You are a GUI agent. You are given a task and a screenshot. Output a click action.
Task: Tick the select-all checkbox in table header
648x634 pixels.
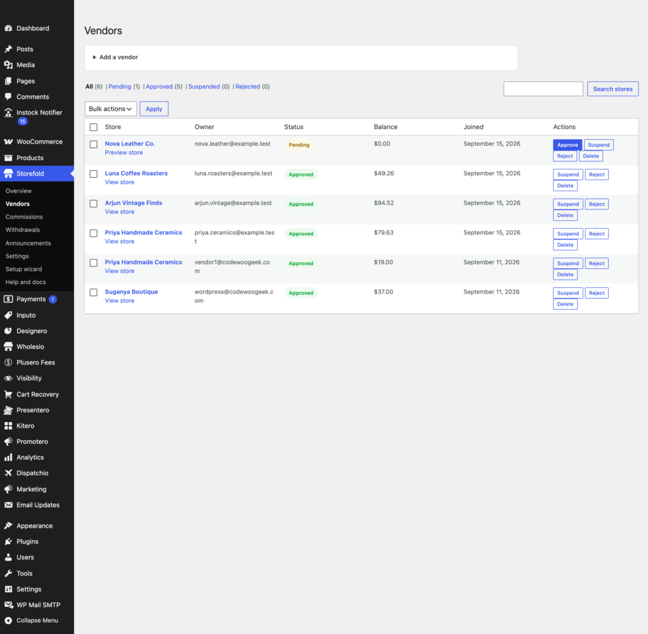(x=94, y=127)
